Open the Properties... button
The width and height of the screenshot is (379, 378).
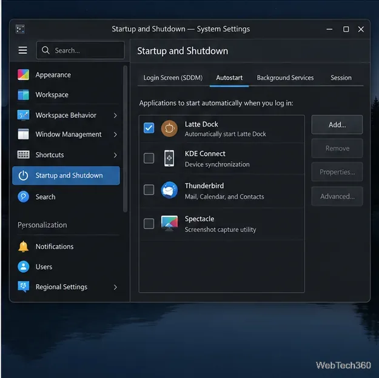(337, 171)
